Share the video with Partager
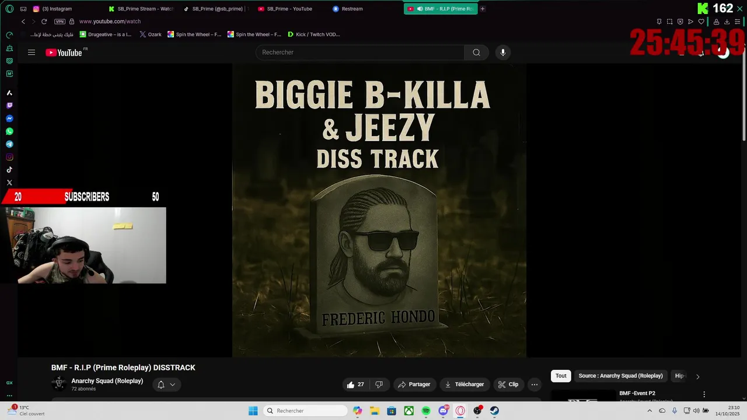This screenshot has height=420, width=747. (x=414, y=384)
